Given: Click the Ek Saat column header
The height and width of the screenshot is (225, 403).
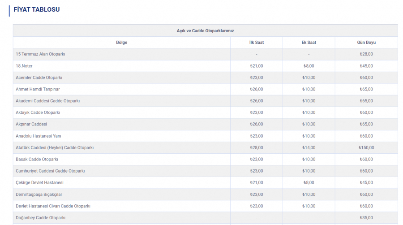Looking at the screenshot, I should pos(309,43).
